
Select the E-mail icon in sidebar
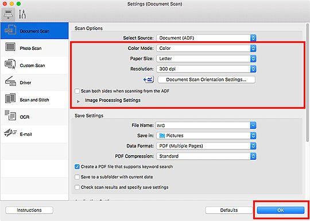[x=10, y=133]
